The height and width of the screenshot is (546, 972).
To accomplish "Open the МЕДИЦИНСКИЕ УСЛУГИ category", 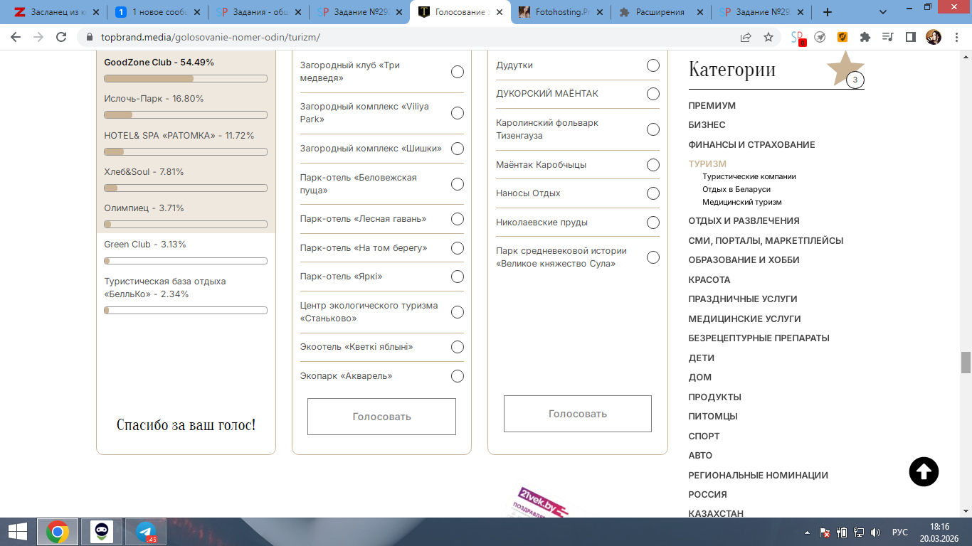I will pos(744,319).
